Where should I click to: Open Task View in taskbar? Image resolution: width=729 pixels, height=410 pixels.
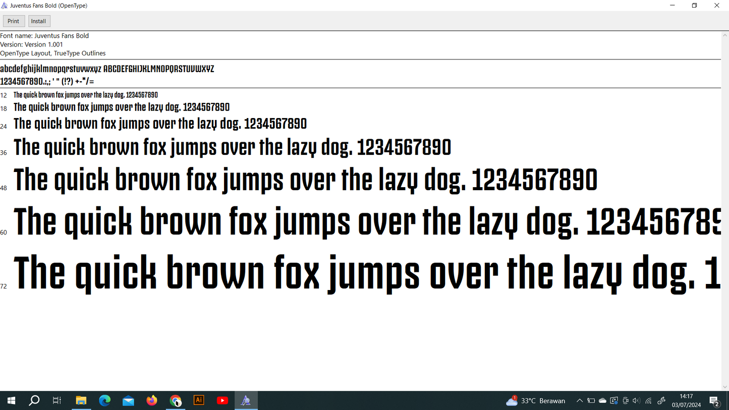(x=57, y=401)
